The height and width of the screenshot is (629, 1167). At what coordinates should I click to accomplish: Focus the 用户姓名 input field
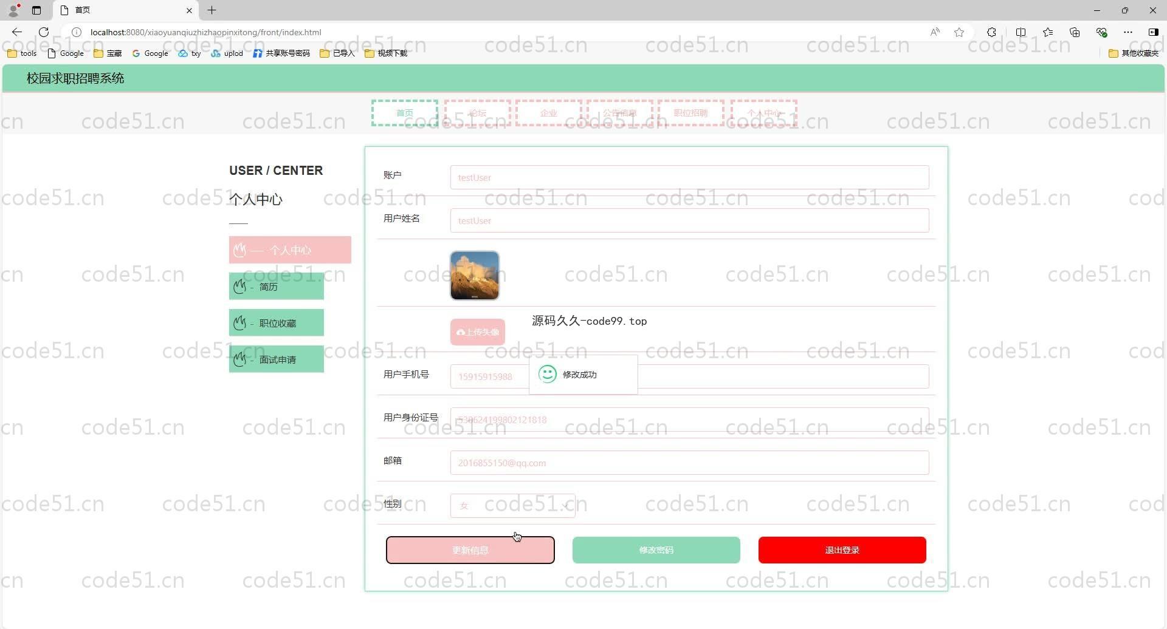[689, 220]
